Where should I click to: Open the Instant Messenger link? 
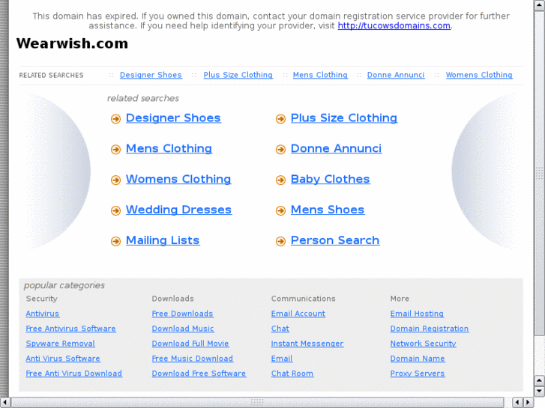point(307,344)
